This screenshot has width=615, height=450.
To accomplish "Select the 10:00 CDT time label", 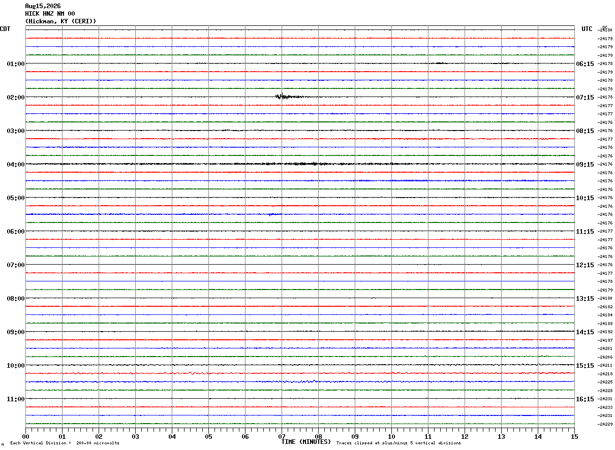I will point(16,366).
